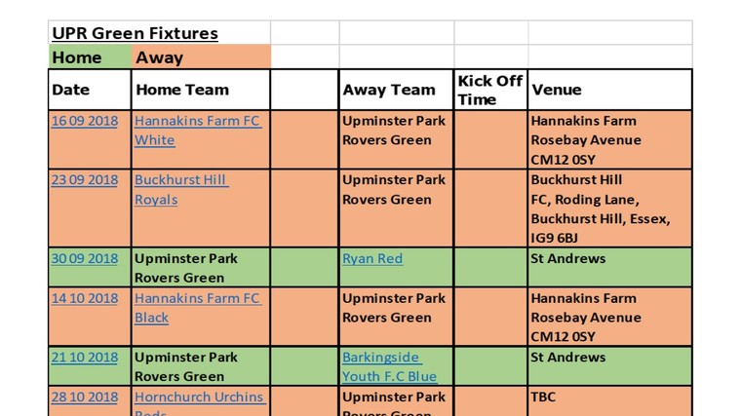The image size is (741, 416).
Task: Click the TBC venue cell
Action: [x=609, y=399]
